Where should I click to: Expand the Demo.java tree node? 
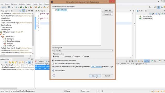[x=3, y=39]
